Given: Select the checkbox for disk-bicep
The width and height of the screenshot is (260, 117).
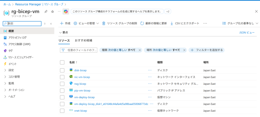Looking at the screenshot, I should pos(62,70).
